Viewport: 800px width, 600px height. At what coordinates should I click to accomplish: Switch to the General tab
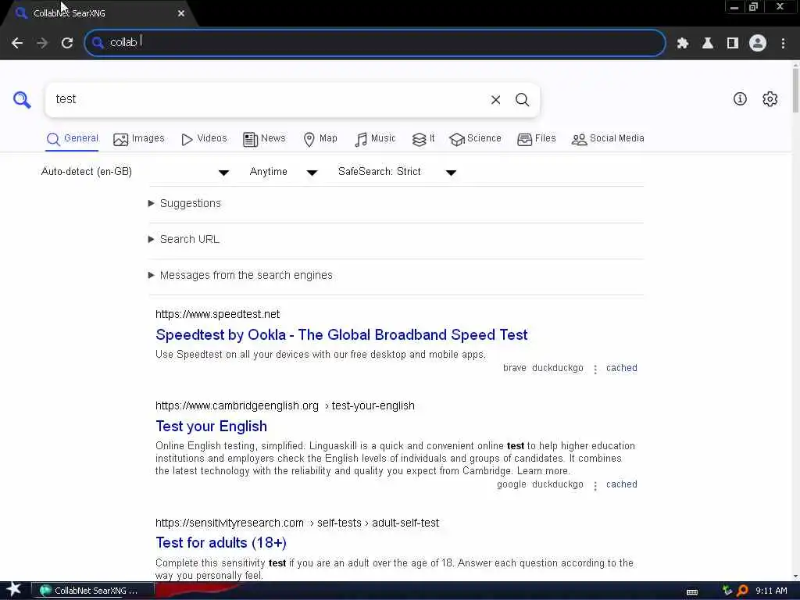point(73,139)
